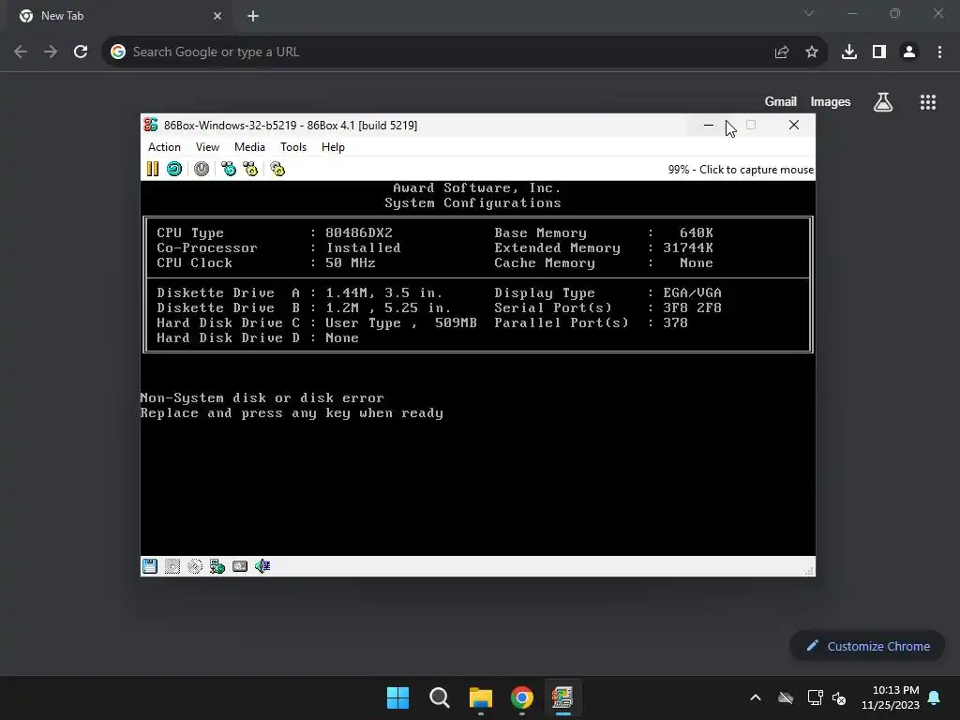This screenshot has width=960, height=720.
Task: Click the Chrome forward arrow
Action: point(51,52)
